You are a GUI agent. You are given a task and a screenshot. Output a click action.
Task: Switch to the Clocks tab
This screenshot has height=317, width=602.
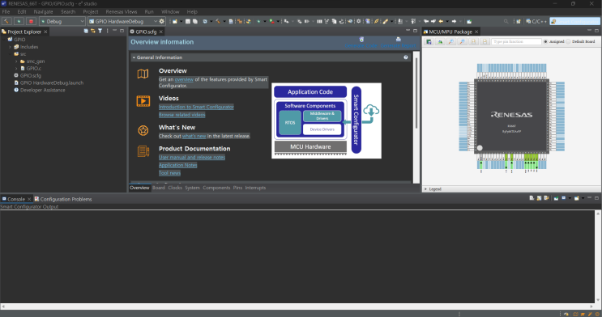(175, 188)
